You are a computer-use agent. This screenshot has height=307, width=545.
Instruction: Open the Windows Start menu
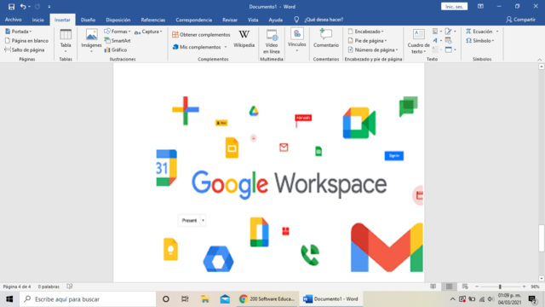9,299
